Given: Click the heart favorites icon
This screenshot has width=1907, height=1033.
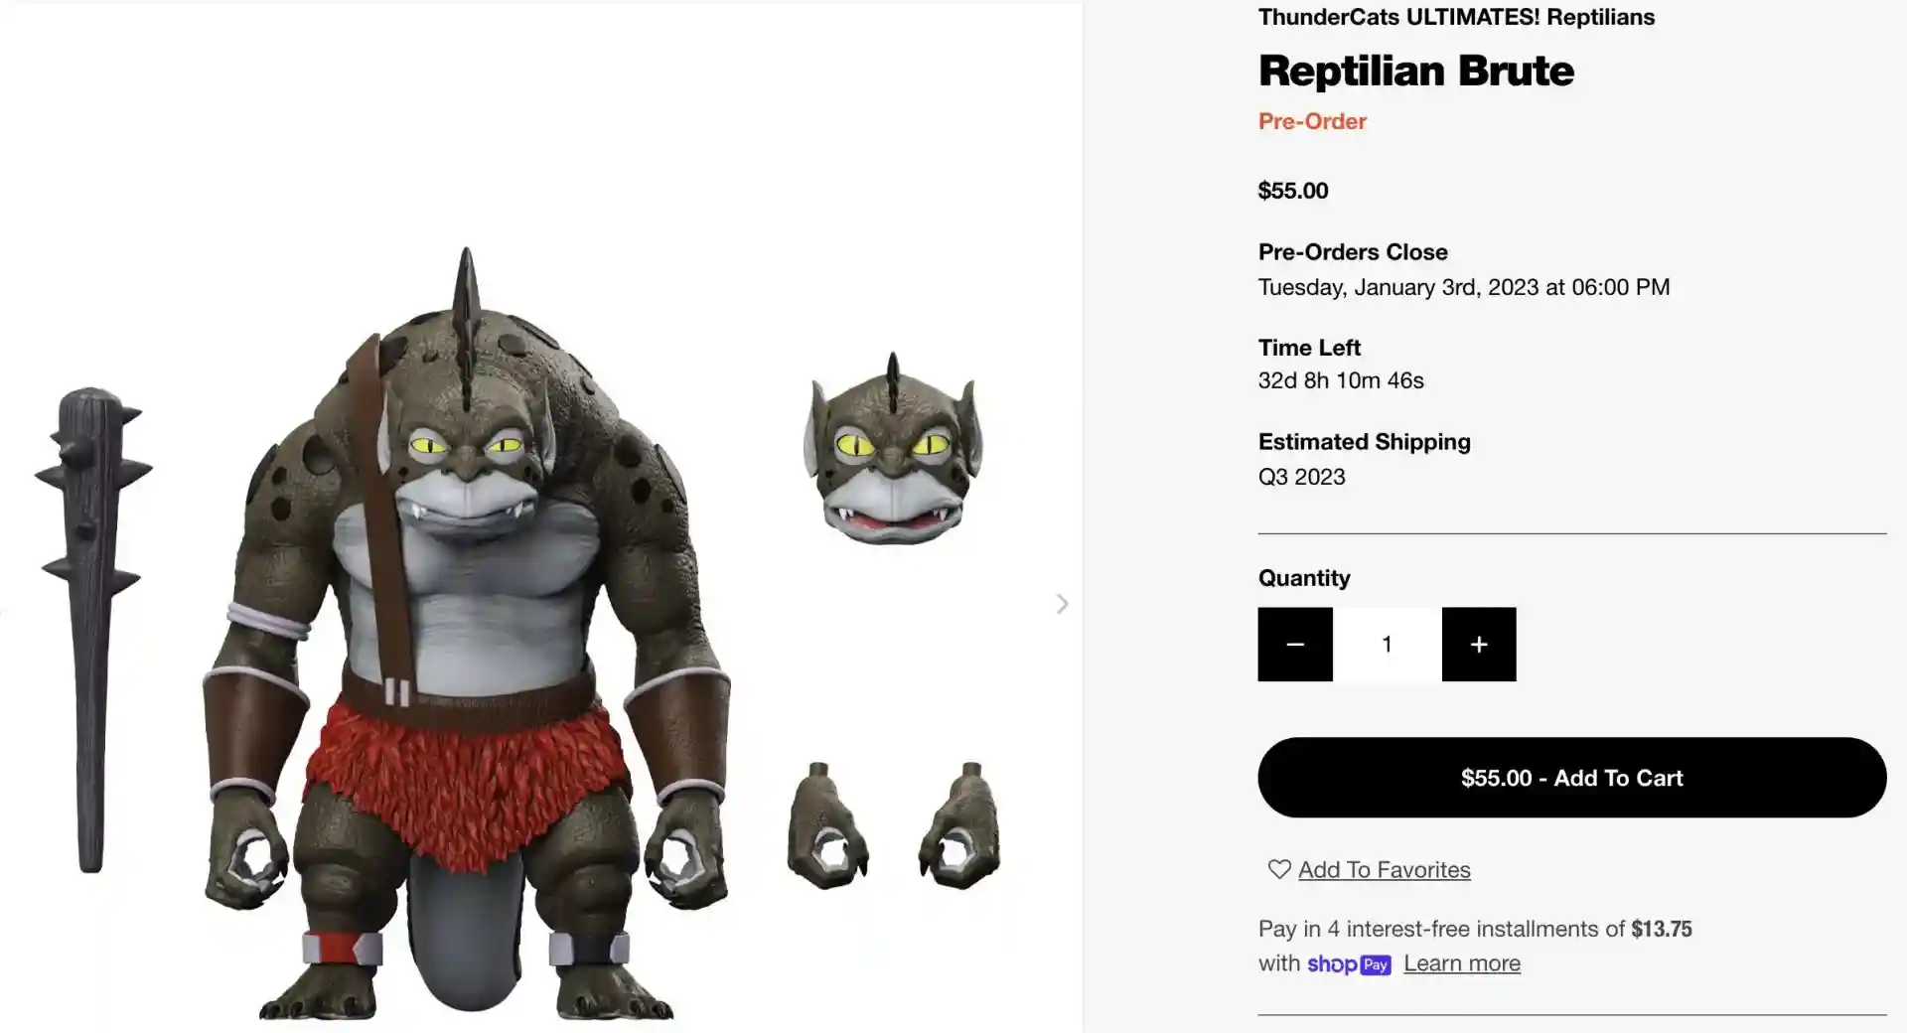Looking at the screenshot, I should 1278,869.
